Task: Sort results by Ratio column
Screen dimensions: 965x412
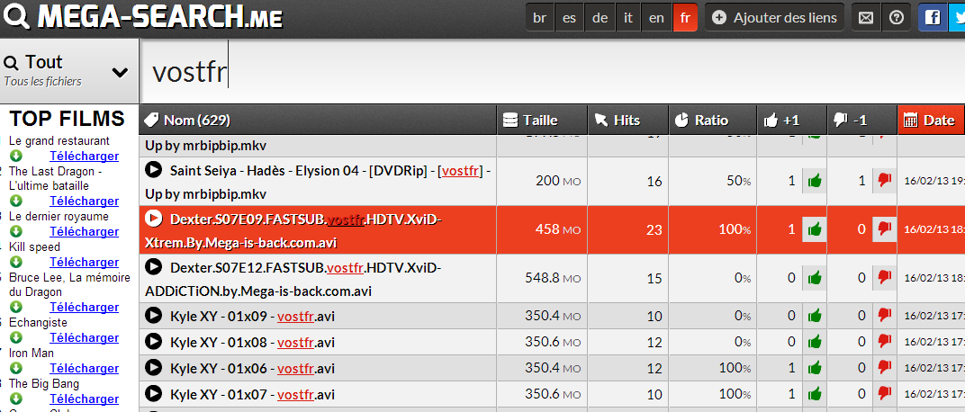Action: click(713, 120)
